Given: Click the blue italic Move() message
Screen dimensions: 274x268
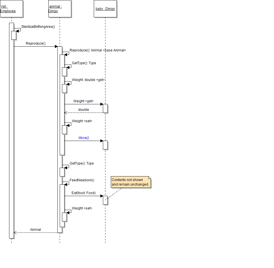Looking at the screenshot, I should tap(84, 138).
